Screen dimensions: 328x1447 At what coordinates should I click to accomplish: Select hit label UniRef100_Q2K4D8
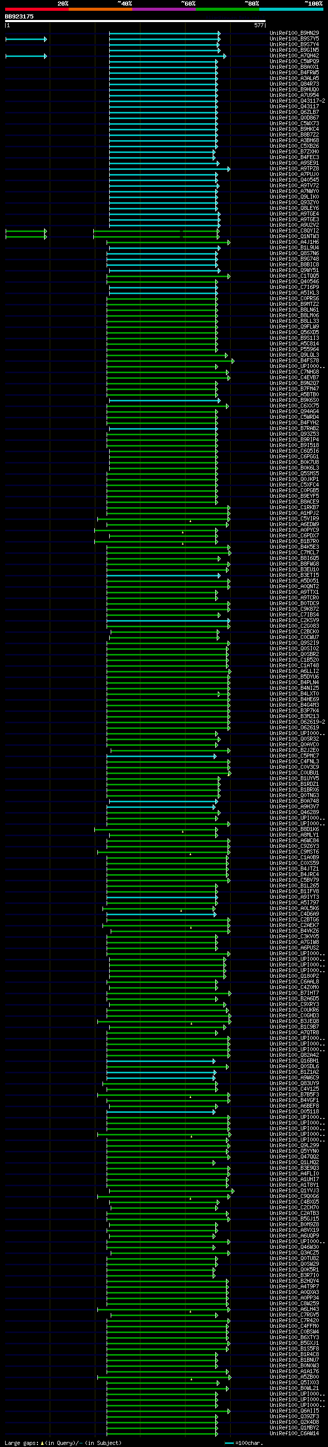point(294,1422)
